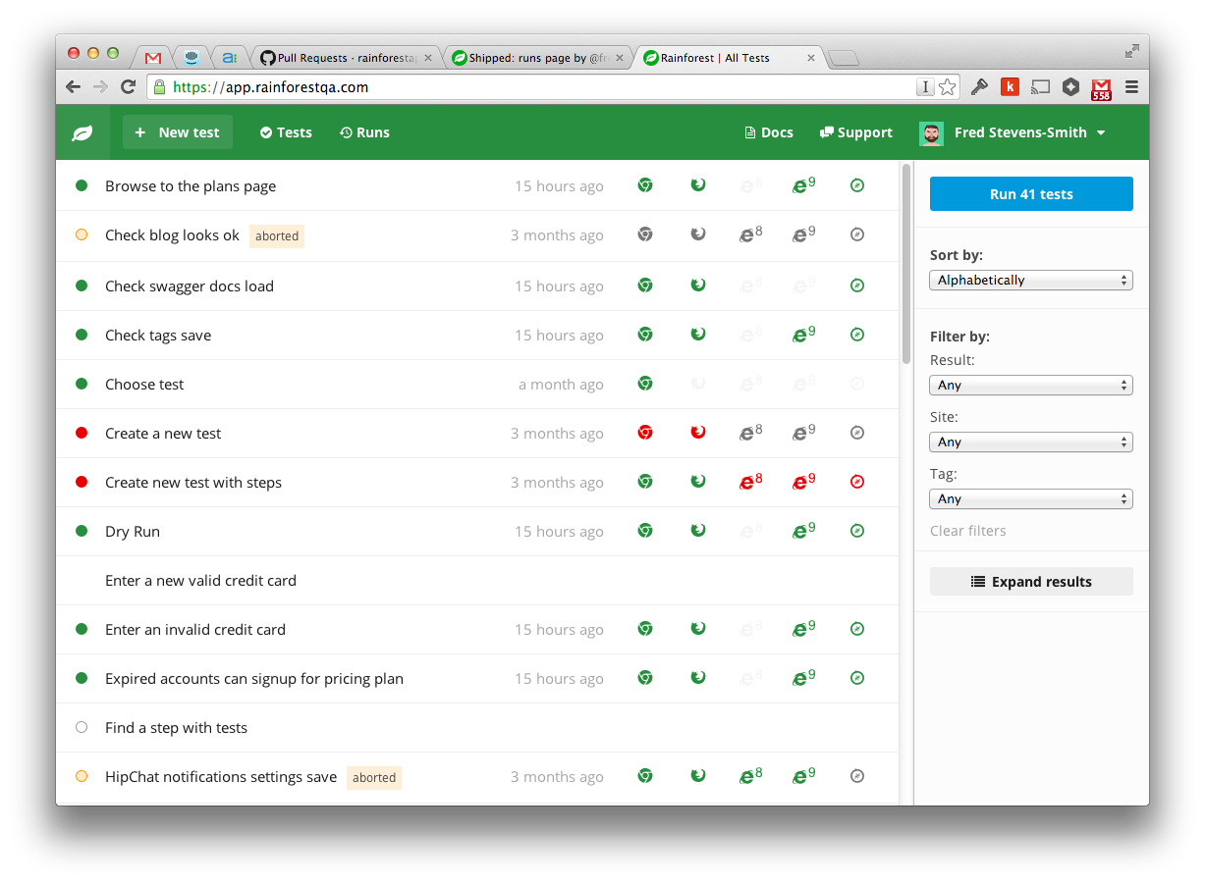Click the Run 41 tests button
Image resolution: width=1205 pixels, height=883 pixels.
pyautogui.click(x=1031, y=194)
